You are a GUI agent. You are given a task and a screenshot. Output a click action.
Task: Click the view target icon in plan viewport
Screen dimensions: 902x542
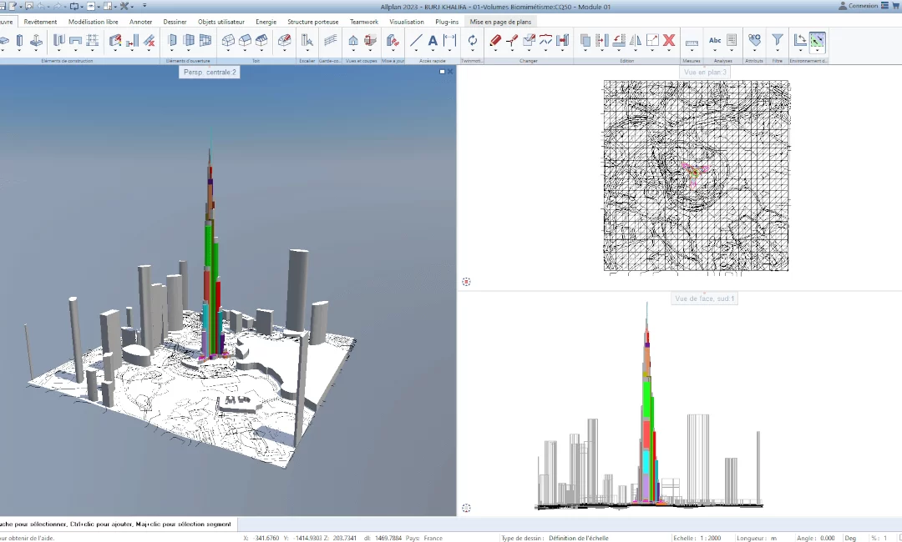pyautogui.click(x=466, y=282)
